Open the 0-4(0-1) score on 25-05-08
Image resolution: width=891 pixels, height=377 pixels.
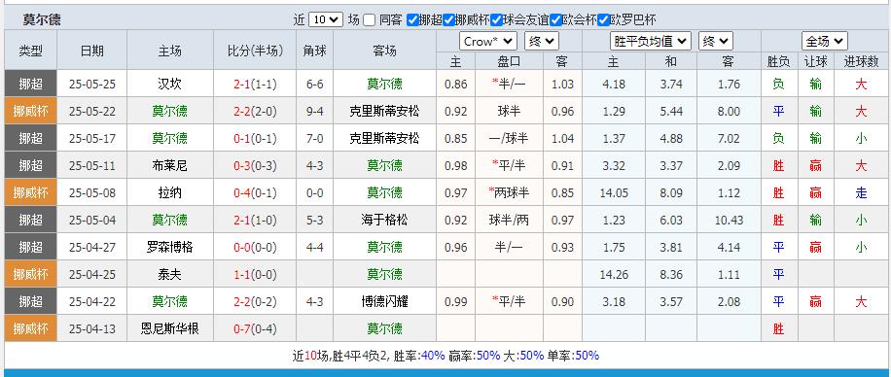pos(255,193)
